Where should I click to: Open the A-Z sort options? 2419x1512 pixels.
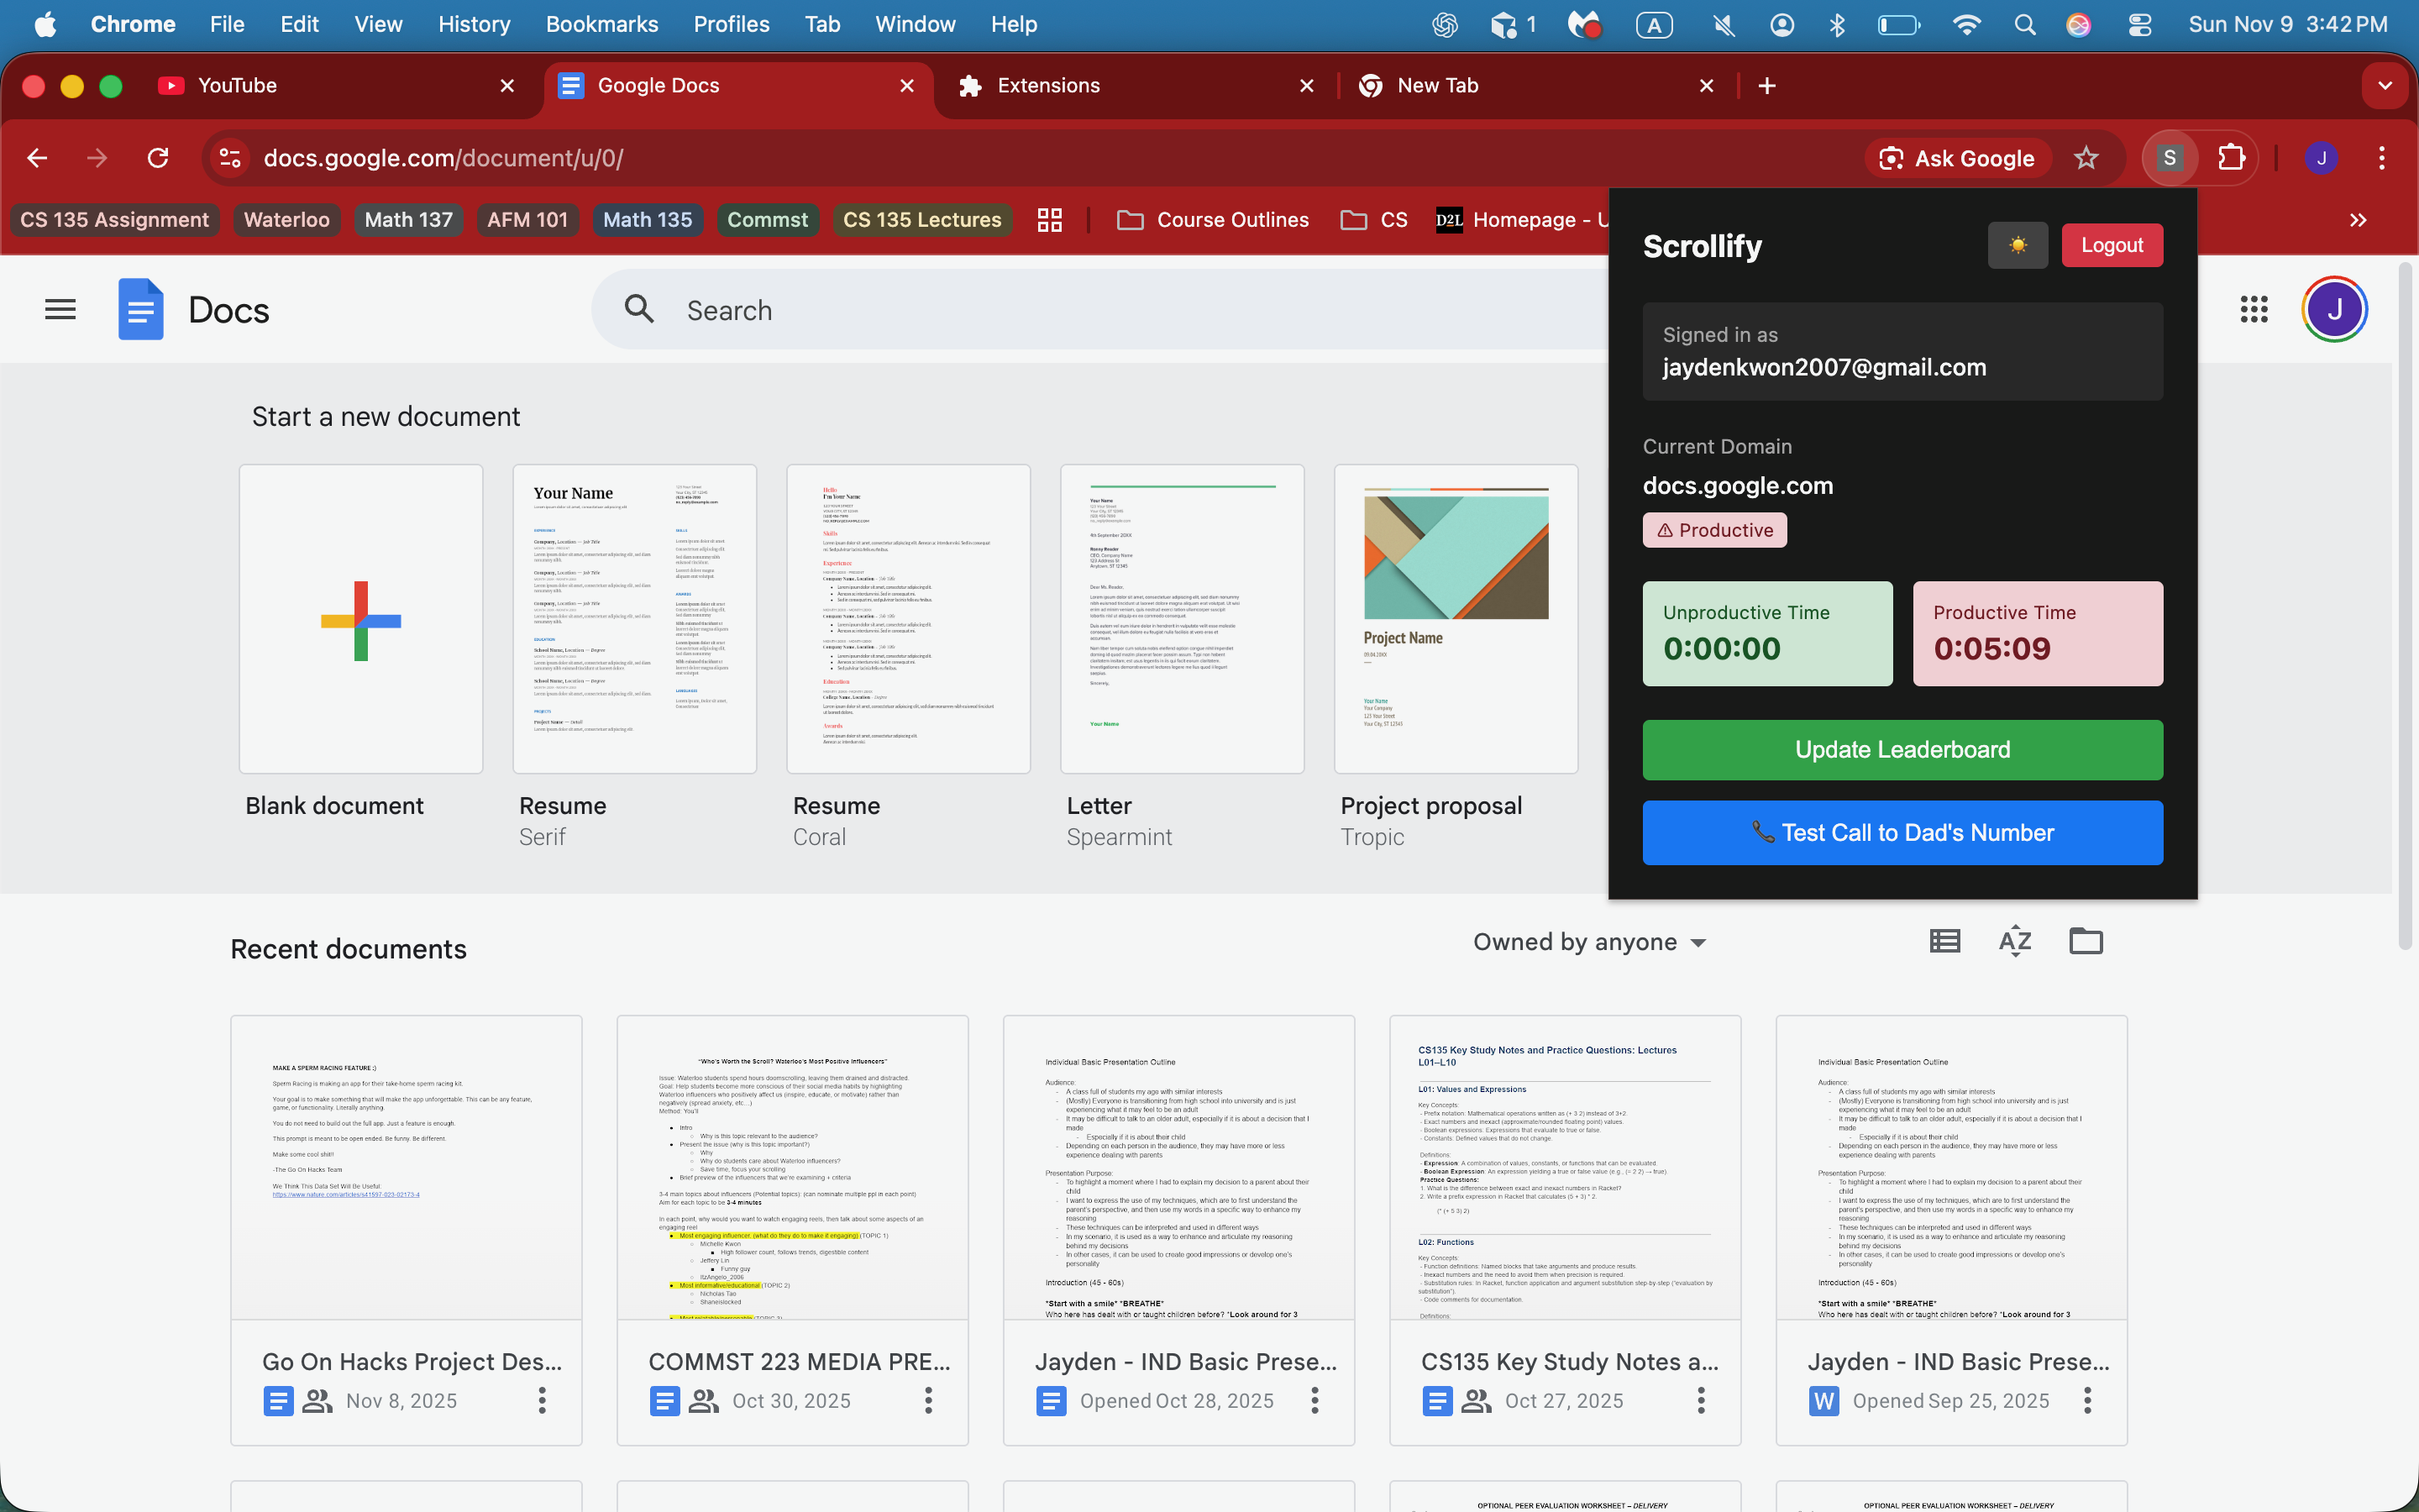(2014, 941)
